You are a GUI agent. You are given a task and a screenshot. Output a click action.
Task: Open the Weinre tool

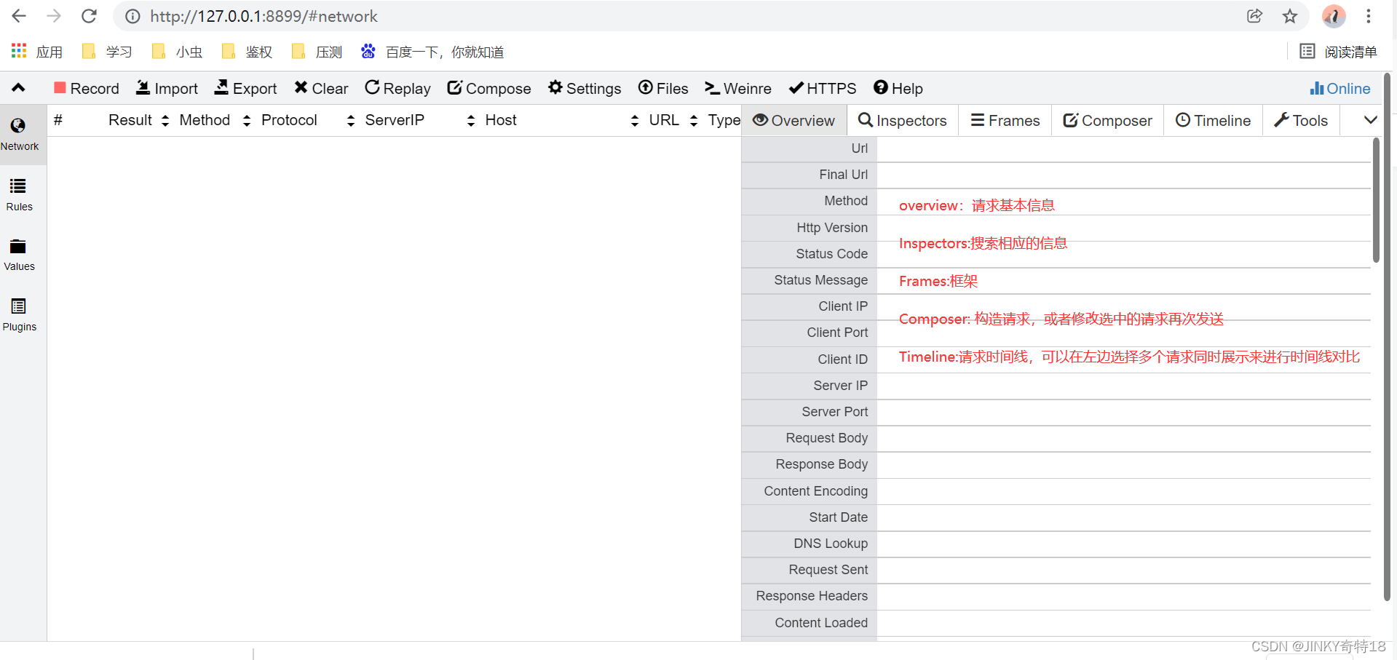pyautogui.click(x=737, y=88)
